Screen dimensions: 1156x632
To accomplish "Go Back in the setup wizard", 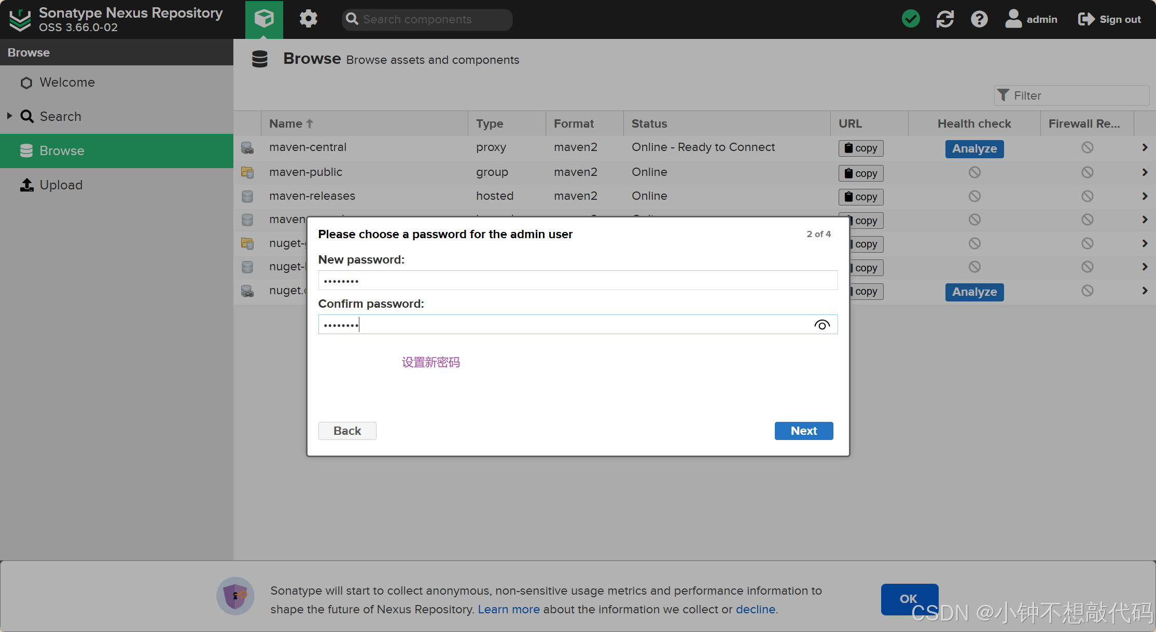I will click(x=347, y=431).
